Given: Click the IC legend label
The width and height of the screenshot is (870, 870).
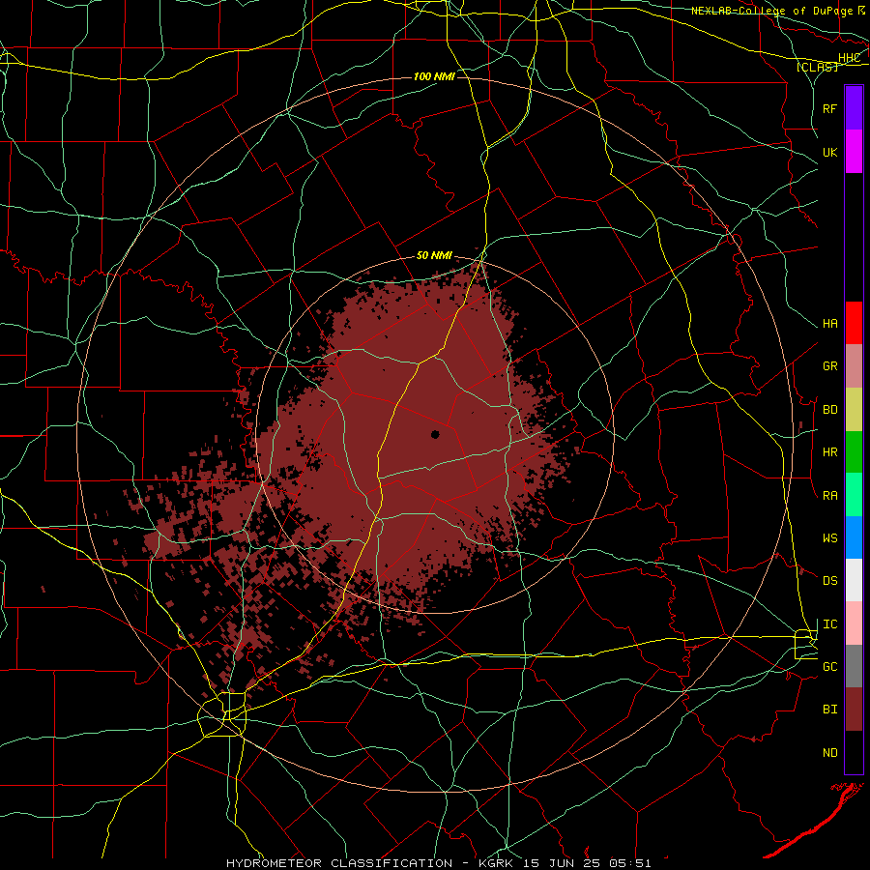Looking at the screenshot, I should pyautogui.click(x=829, y=624).
